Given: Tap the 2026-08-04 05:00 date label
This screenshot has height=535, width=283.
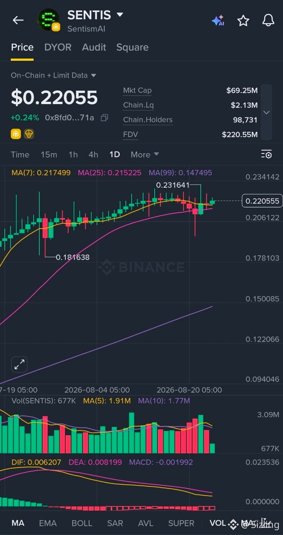Looking at the screenshot, I should coord(97,390).
